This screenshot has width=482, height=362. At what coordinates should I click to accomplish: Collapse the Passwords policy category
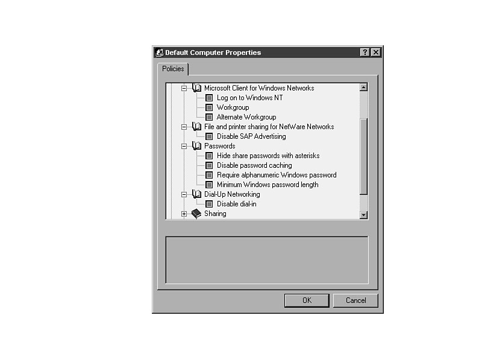coord(184,146)
